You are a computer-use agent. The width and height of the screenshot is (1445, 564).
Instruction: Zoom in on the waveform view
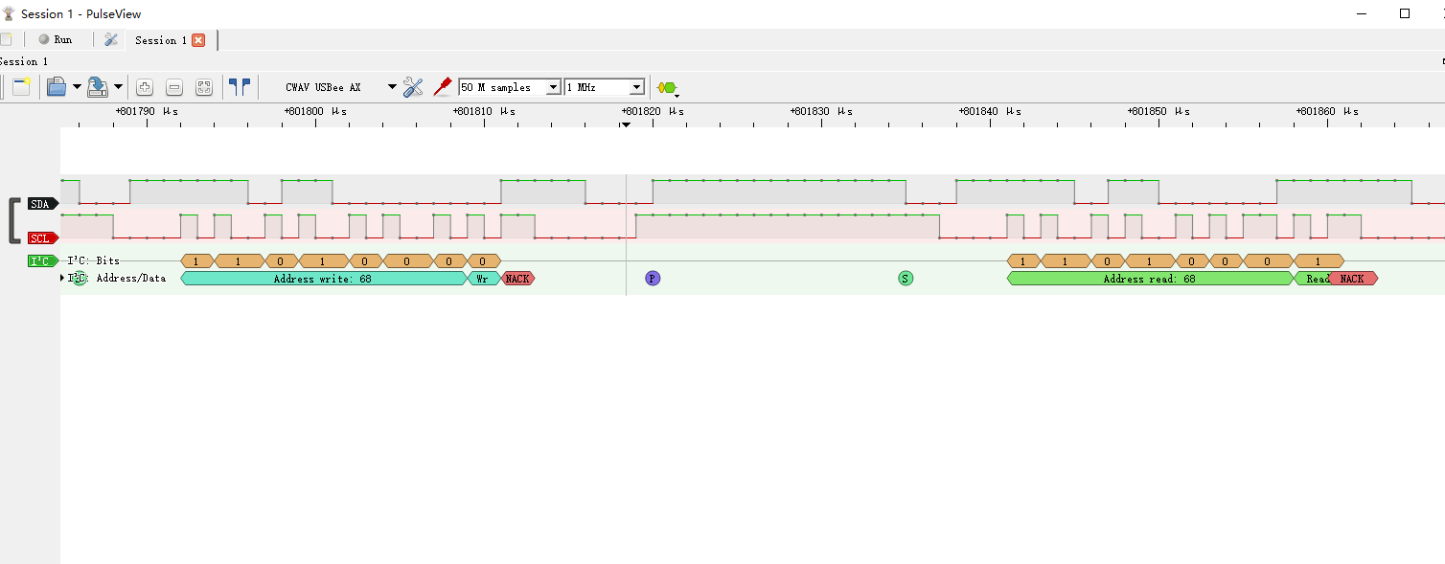point(144,86)
